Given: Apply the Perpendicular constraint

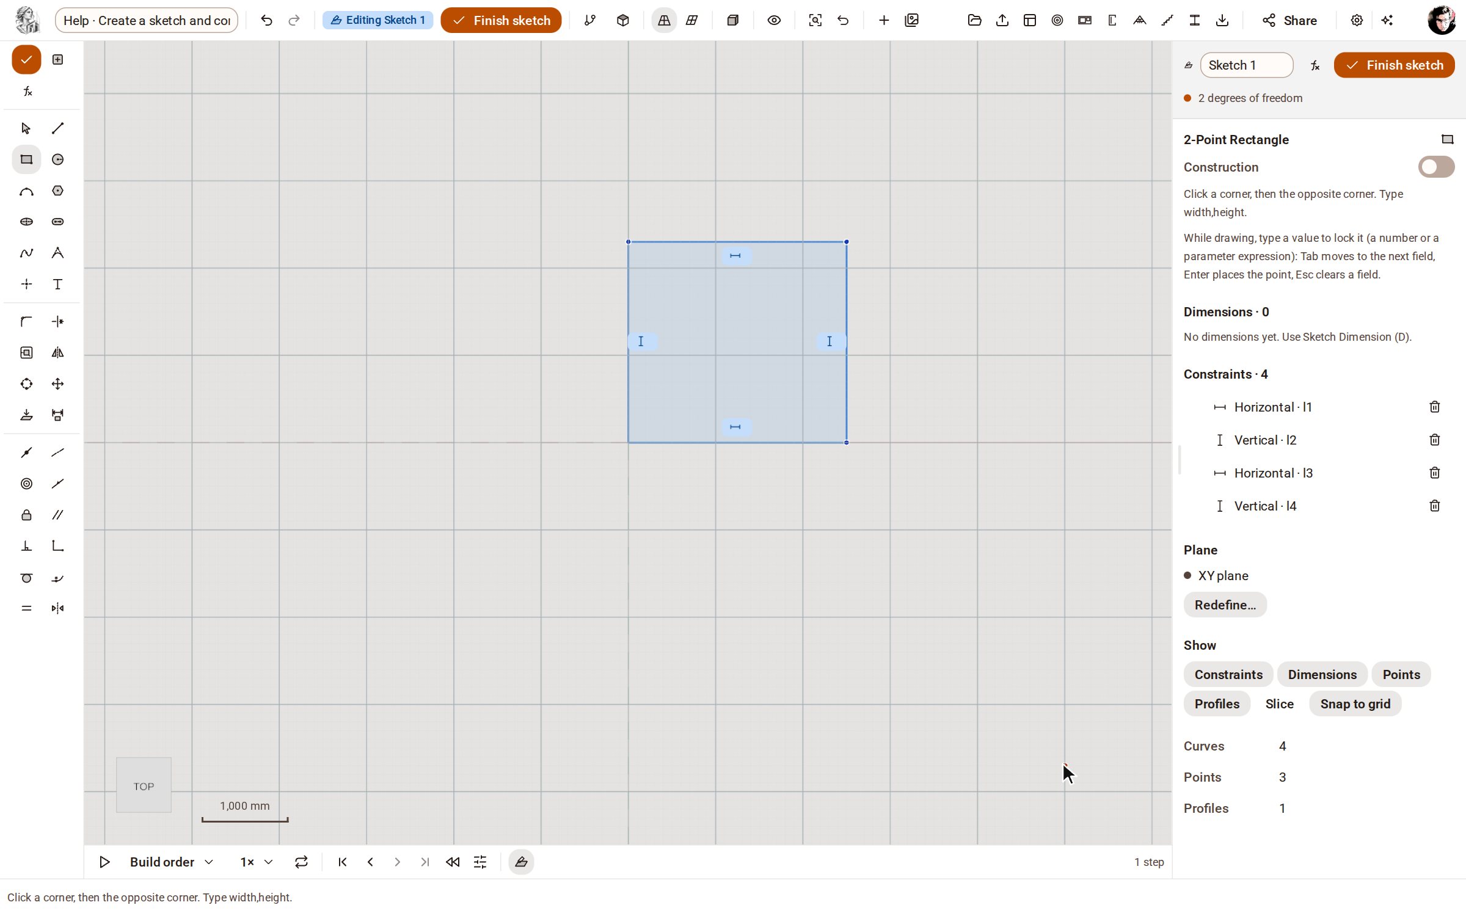Looking at the screenshot, I should point(26,546).
